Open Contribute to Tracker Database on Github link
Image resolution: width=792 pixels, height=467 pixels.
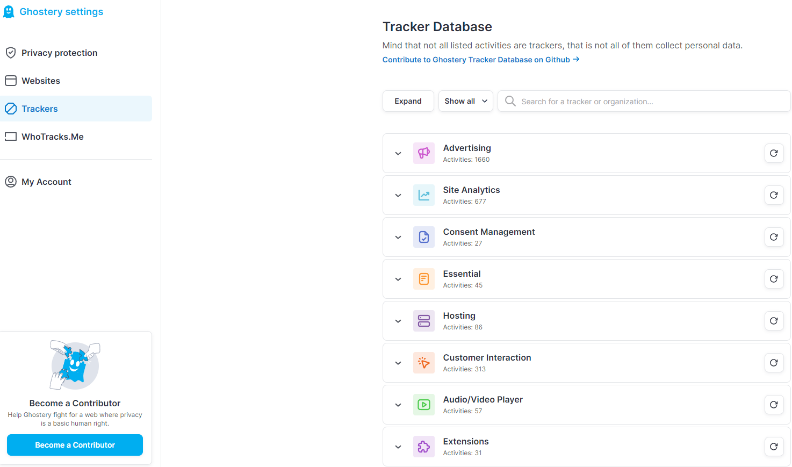481,60
